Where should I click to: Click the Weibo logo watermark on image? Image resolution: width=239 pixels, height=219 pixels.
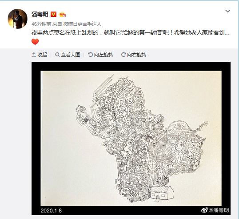pos(204,210)
